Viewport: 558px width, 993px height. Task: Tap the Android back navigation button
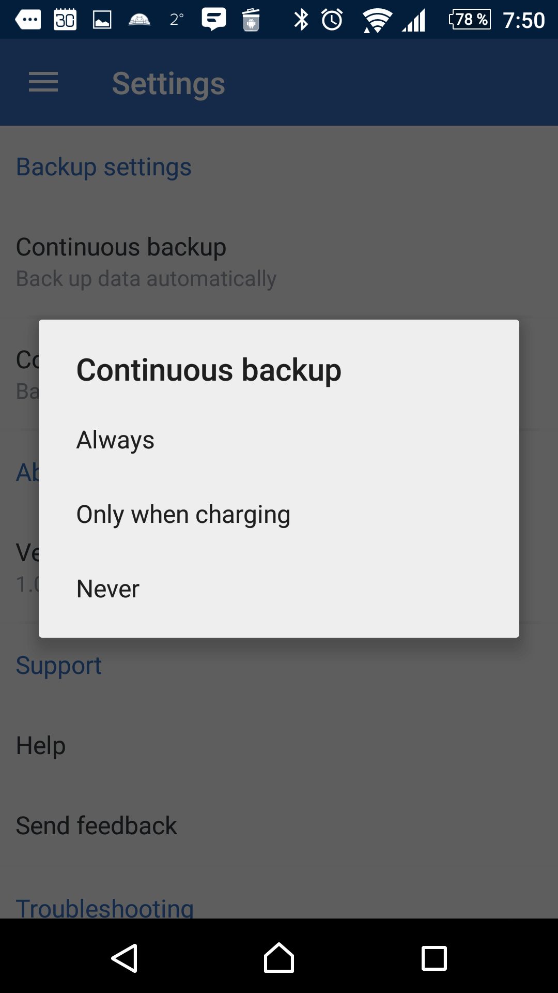pos(125,958)
